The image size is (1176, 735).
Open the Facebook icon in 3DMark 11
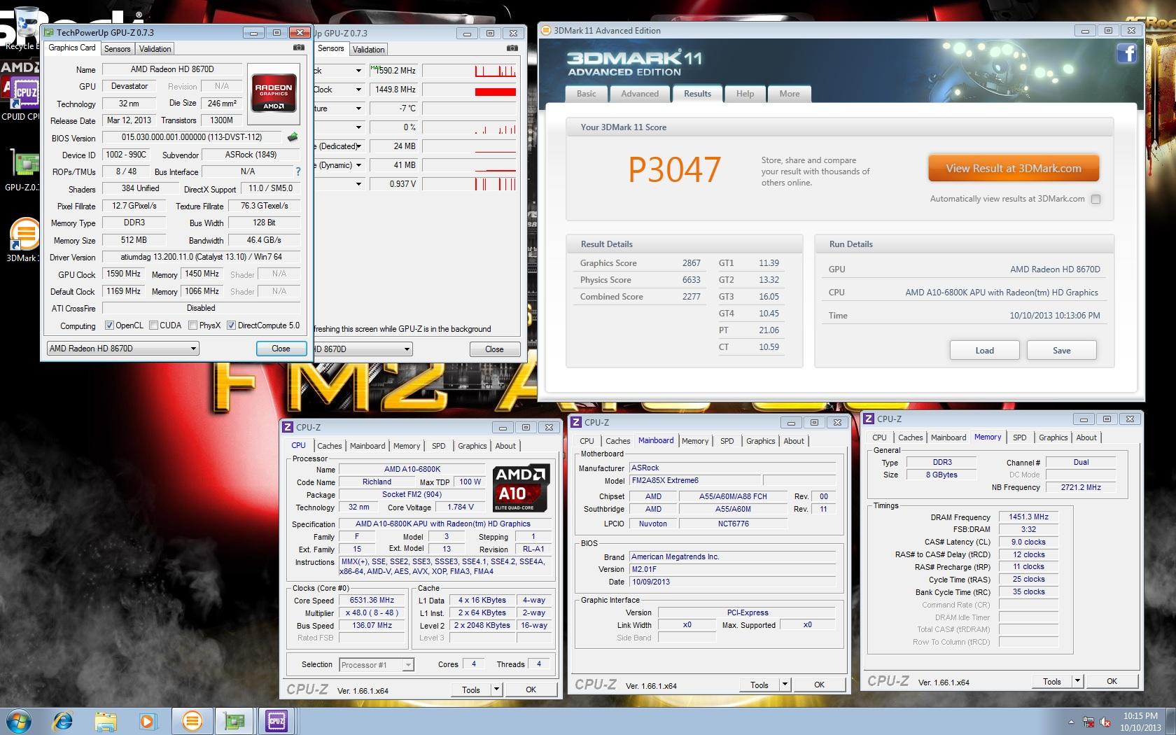tap(1126, 53)
